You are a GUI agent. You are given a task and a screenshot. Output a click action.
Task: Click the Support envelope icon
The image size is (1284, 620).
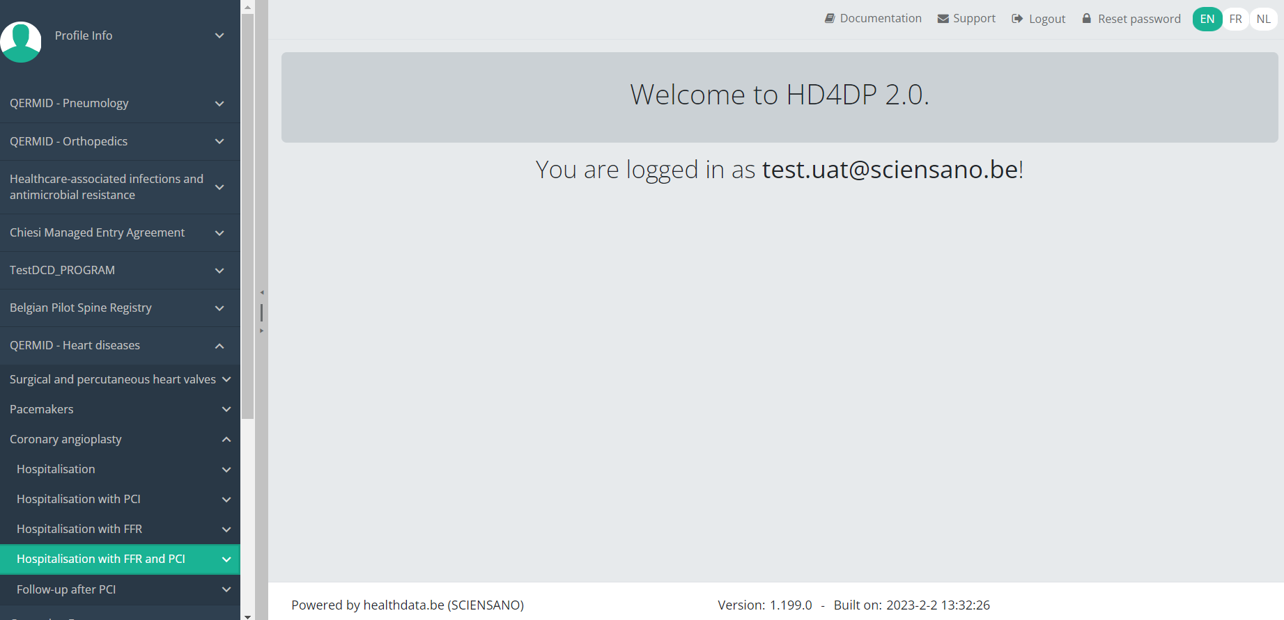point(943,19)
